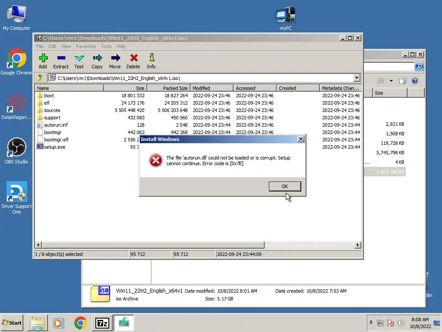
Task: Click the red Delete toolbar icon
Action: (133, 61)
